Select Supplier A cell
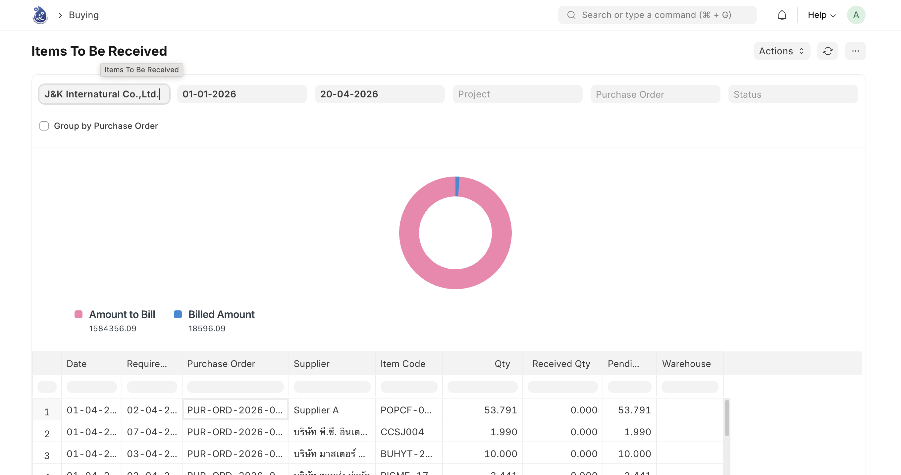 pos(332,410)
